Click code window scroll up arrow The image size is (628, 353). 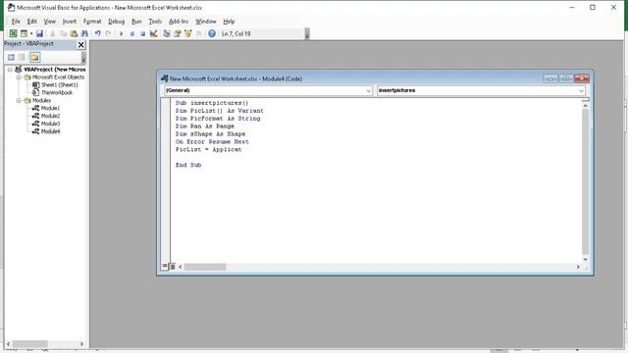point(585,106)
